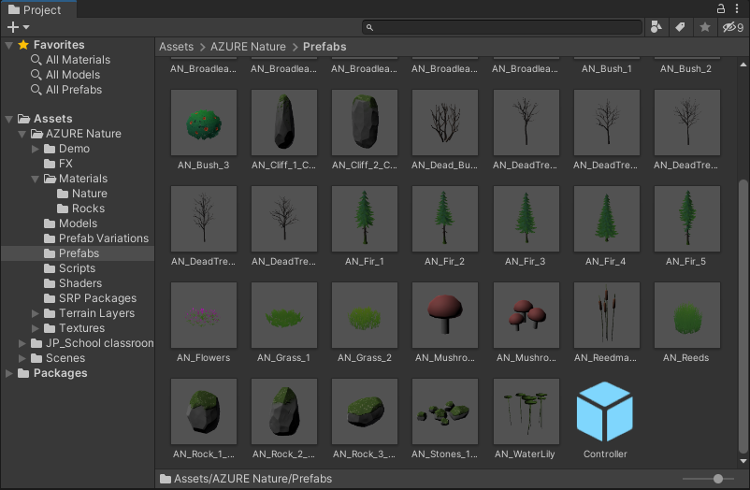Collapse the AZURE Nature folder arrow
Viewport: 750px width, 490px height.
22,134
